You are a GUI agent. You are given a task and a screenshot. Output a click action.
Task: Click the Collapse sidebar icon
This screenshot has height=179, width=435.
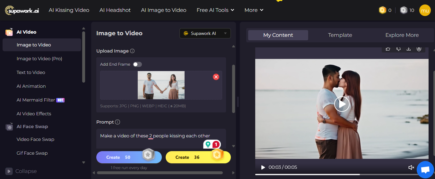[9, 171]
